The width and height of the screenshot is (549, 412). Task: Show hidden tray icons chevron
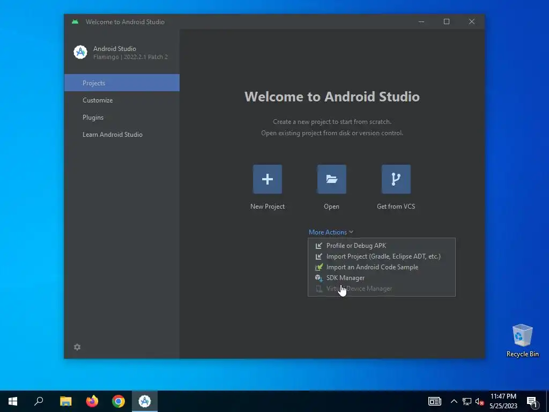[454, 401]
